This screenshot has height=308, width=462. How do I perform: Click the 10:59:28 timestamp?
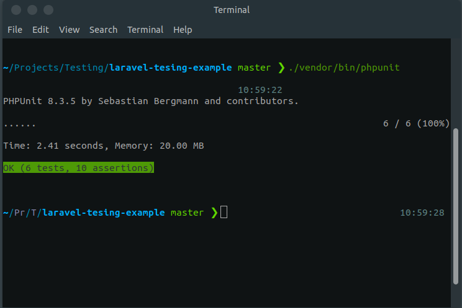422,213
